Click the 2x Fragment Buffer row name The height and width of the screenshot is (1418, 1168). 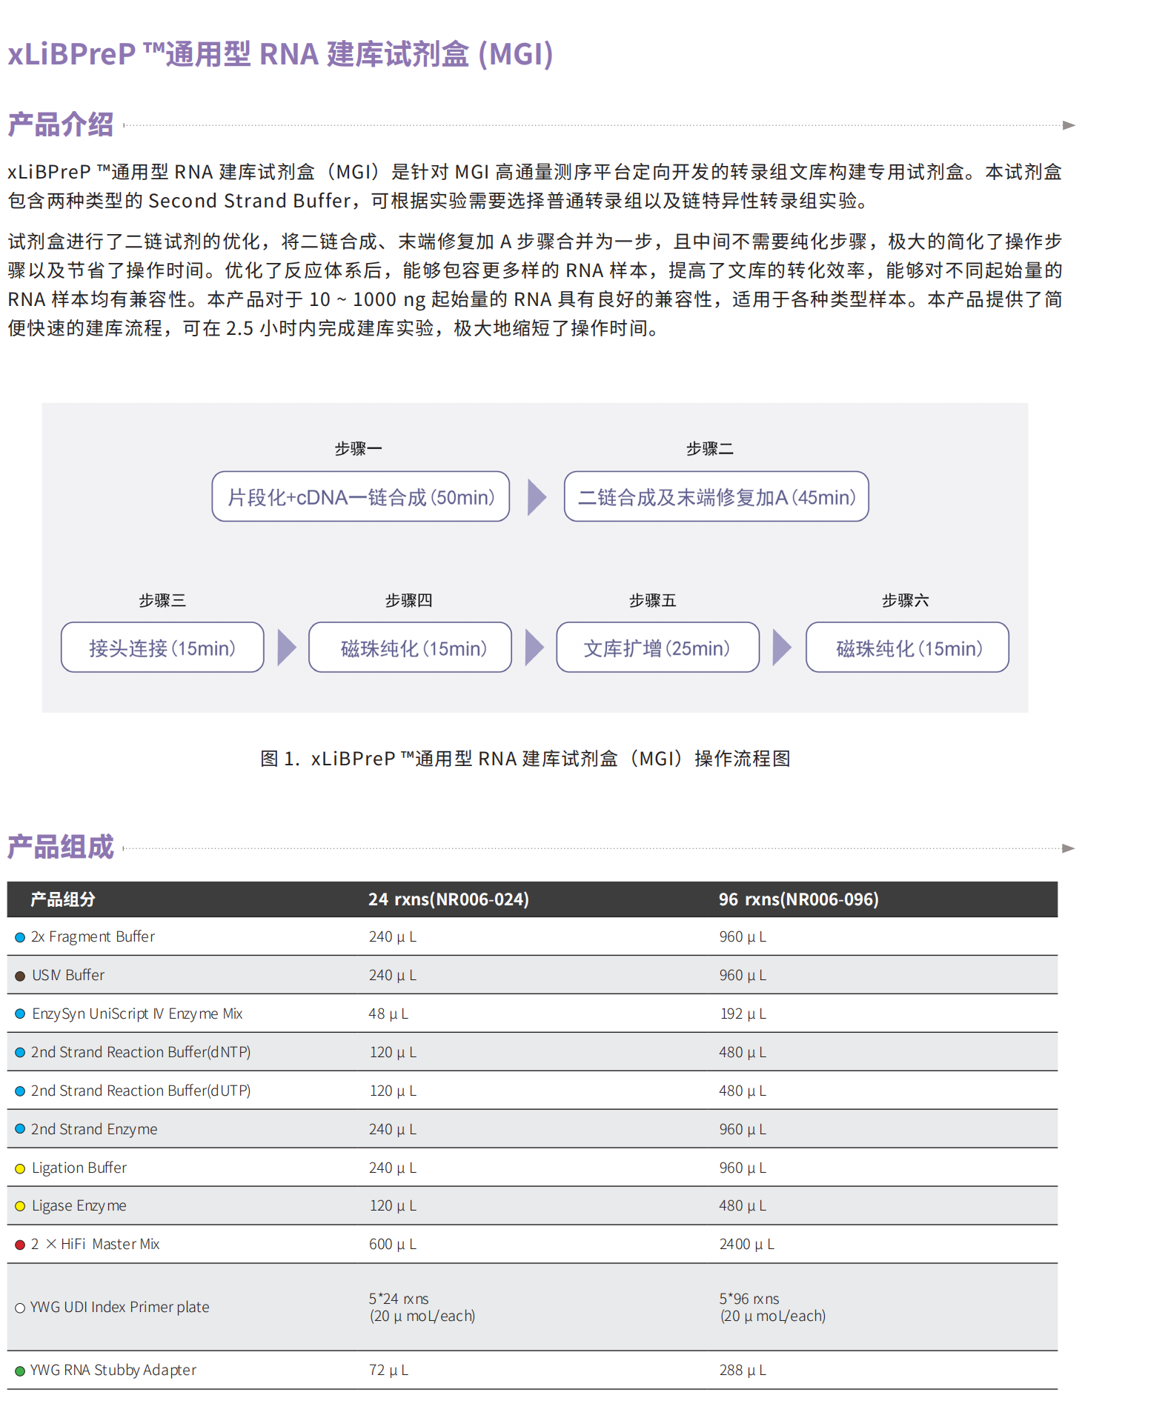pos(93,937)
